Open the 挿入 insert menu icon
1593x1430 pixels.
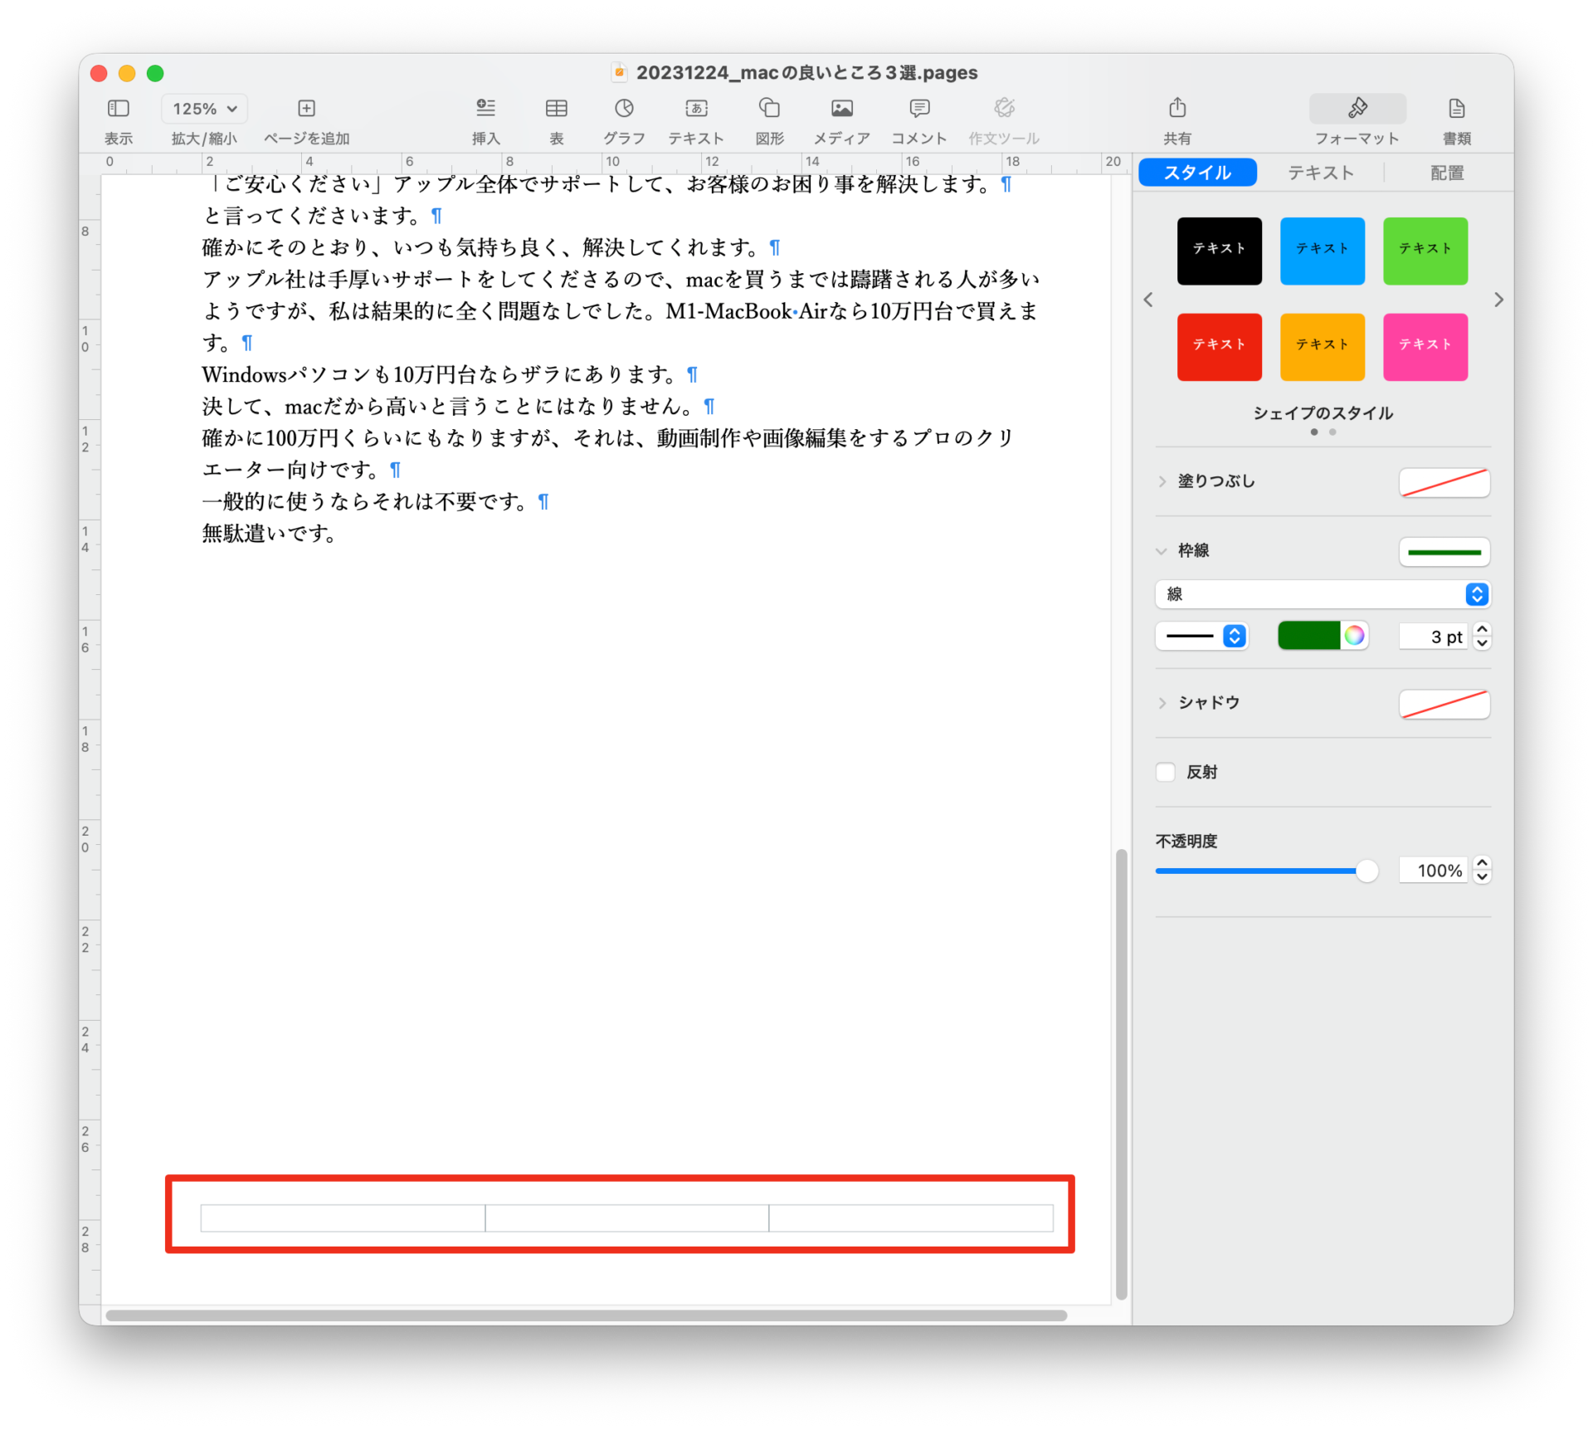point(485,109)
